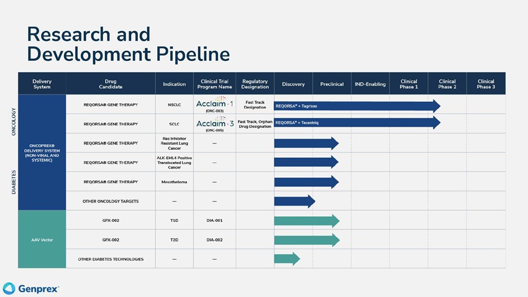This screenshot has height=297, width=528.
Task: Click the teal arrow for T1D row
Action: pos(306,221)
